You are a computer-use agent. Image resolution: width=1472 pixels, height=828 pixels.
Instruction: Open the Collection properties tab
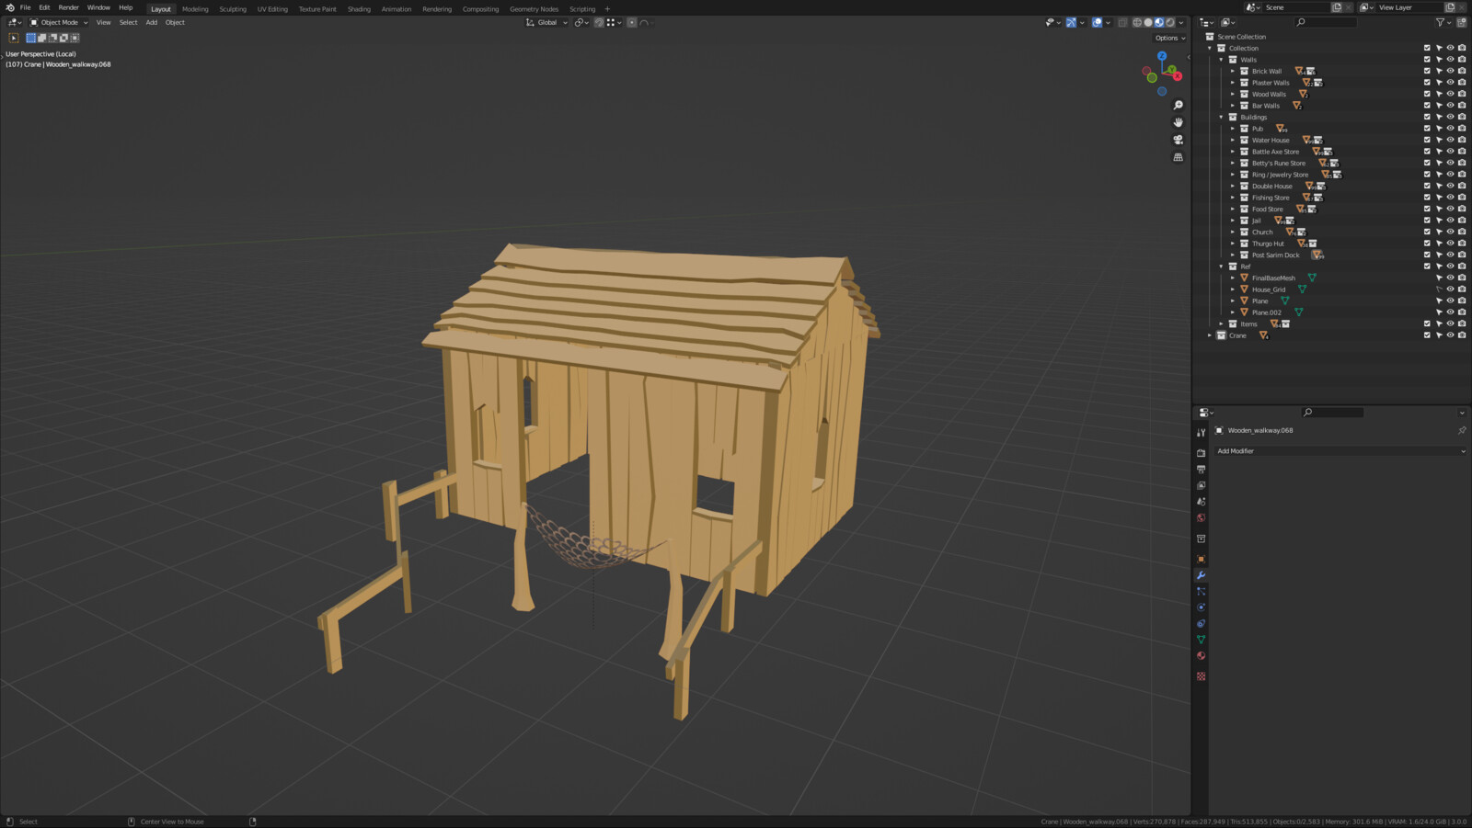(x=1201, y=539)
